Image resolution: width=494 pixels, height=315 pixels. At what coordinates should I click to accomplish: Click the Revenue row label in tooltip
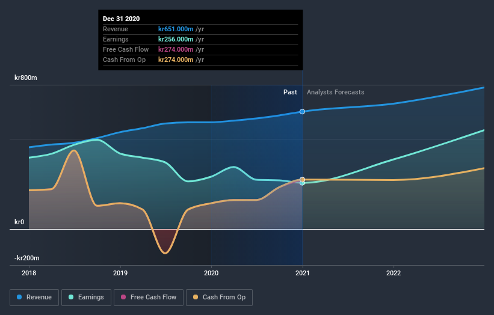tap(116, 29)
